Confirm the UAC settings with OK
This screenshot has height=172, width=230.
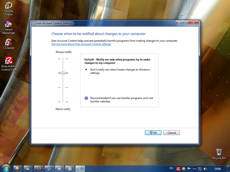pyautogui.click(x=153, y=133)
